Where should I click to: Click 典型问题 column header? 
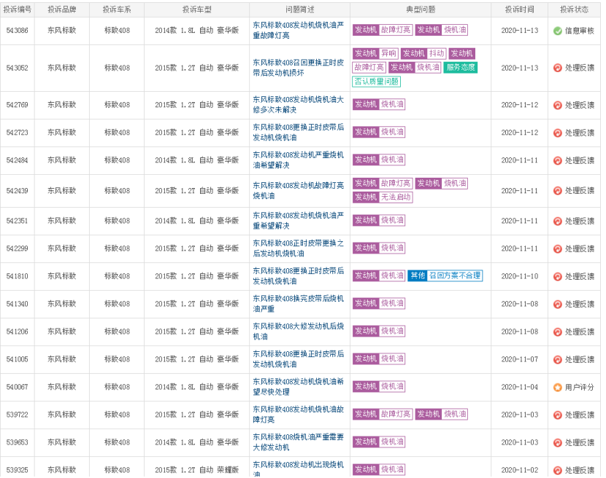click(x=421, y=9)
